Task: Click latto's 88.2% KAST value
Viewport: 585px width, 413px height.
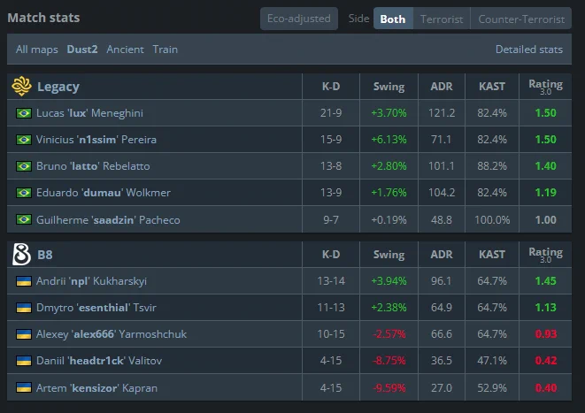Action: click(x=492, y=166)
